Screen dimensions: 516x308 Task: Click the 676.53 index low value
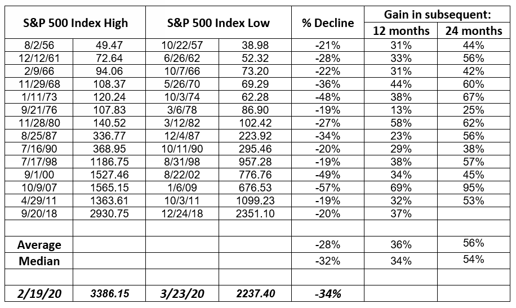click(255, 188)
